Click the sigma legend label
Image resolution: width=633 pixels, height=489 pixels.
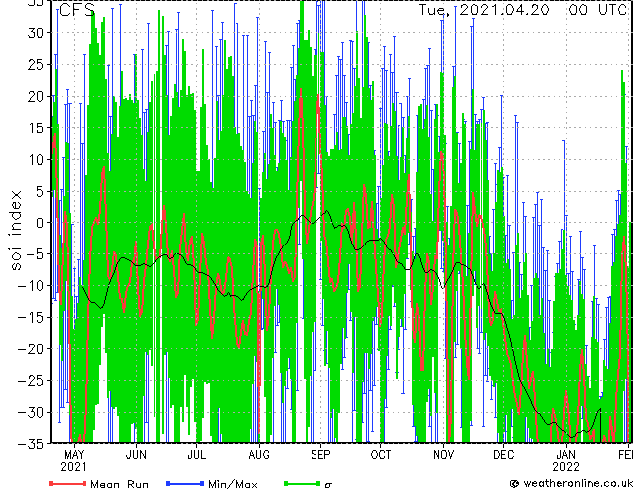click(328, 484)
